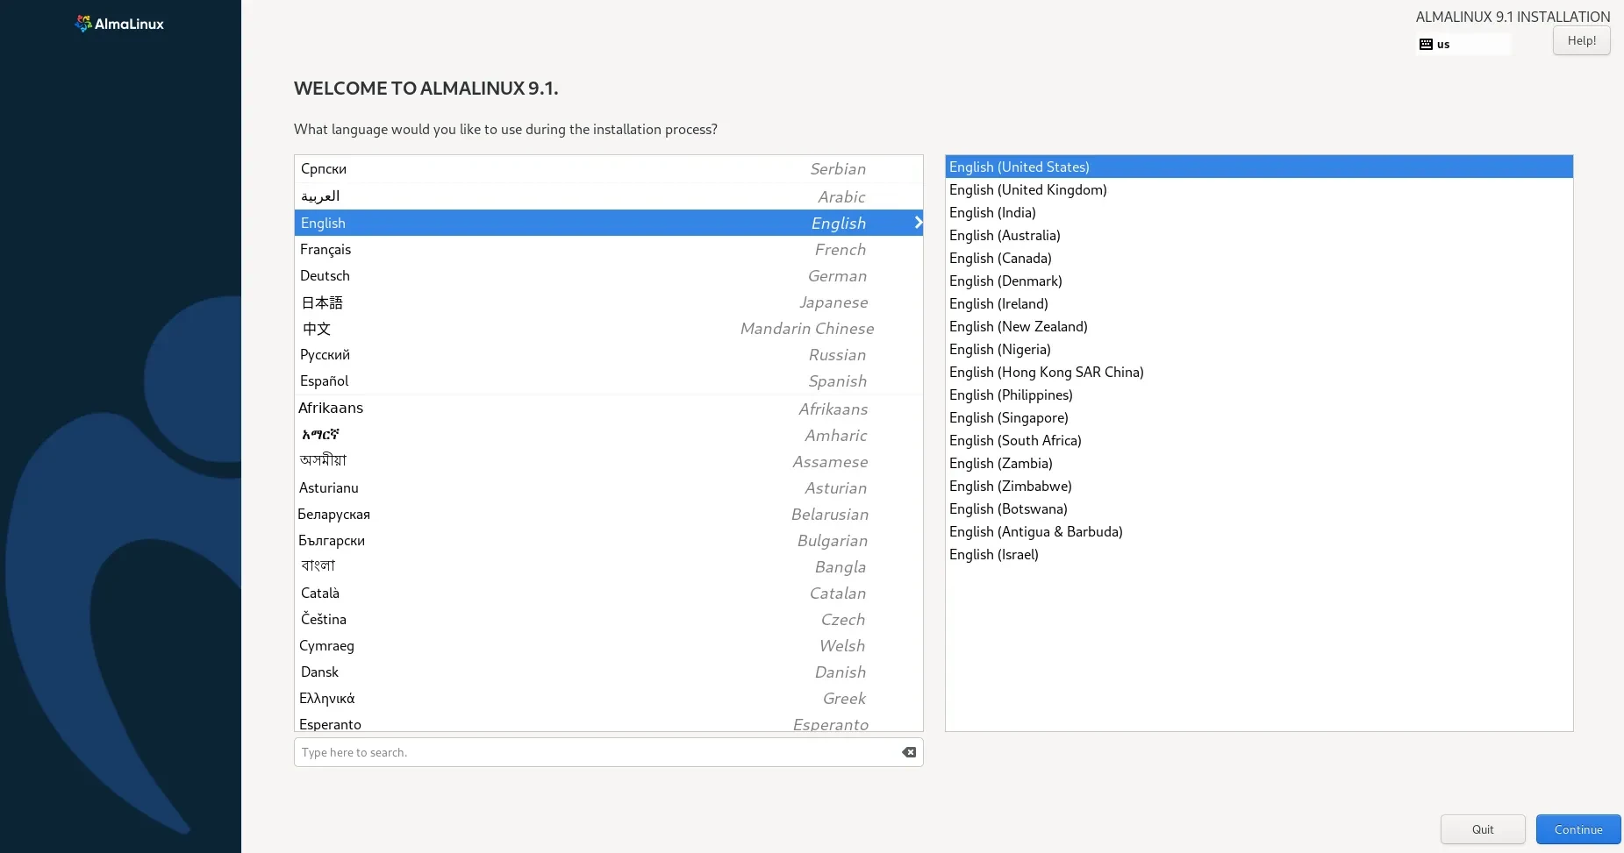Expand English locale list via the chevron
The height and width of the screenshot is (853, 1624).
point(918,223)
